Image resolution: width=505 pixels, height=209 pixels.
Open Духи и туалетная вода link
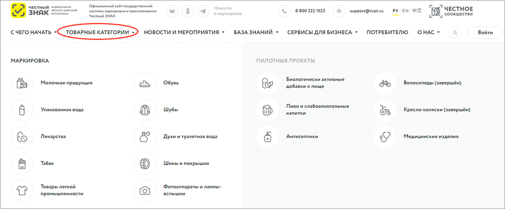(191, 136)
